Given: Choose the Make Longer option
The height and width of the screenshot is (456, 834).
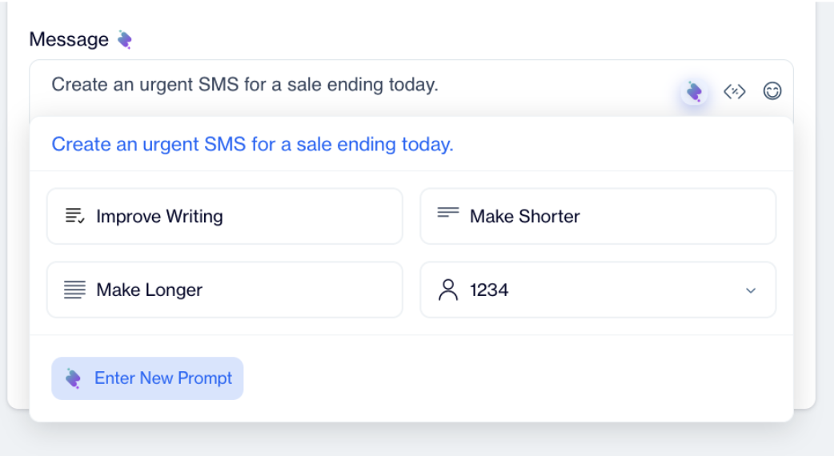Looking at the screenshot, I should point(224,290).
